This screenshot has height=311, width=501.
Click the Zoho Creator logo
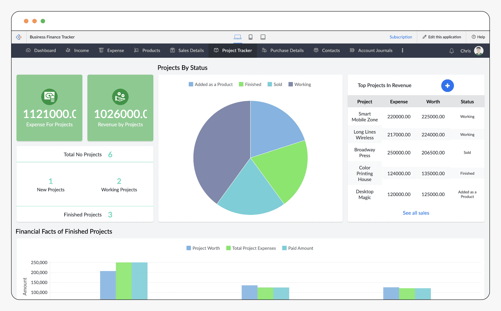(19, 37)
